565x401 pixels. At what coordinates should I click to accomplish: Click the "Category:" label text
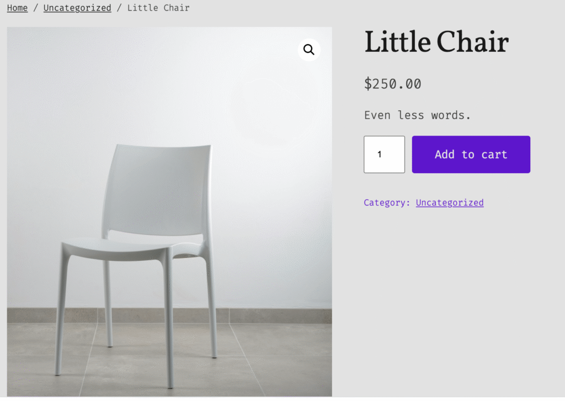point(387,202)
